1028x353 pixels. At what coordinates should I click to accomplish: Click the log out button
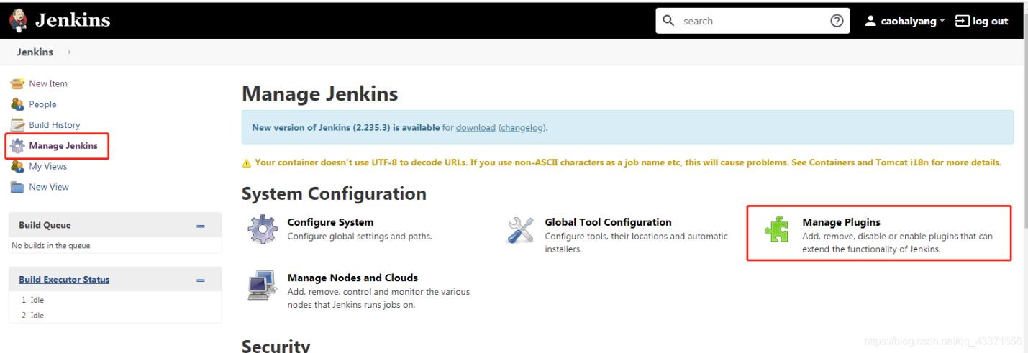click(x=981, y=21)
